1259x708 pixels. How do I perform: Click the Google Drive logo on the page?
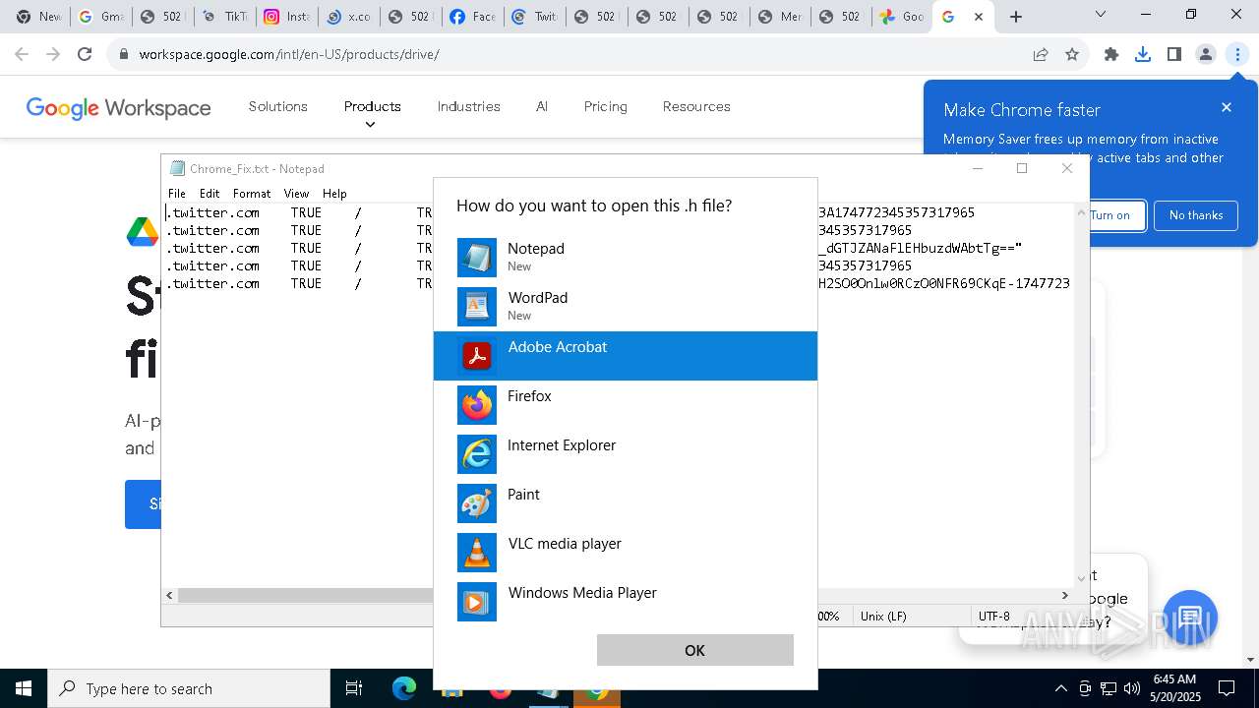[143, 231]
